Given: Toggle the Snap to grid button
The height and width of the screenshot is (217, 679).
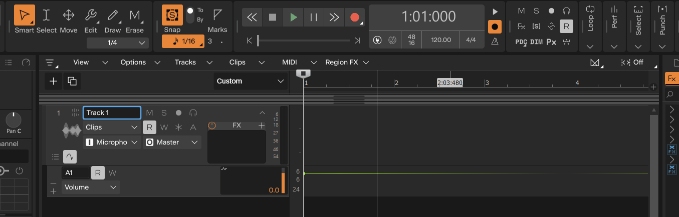Looking at the screenshot, I should point(172,16).
